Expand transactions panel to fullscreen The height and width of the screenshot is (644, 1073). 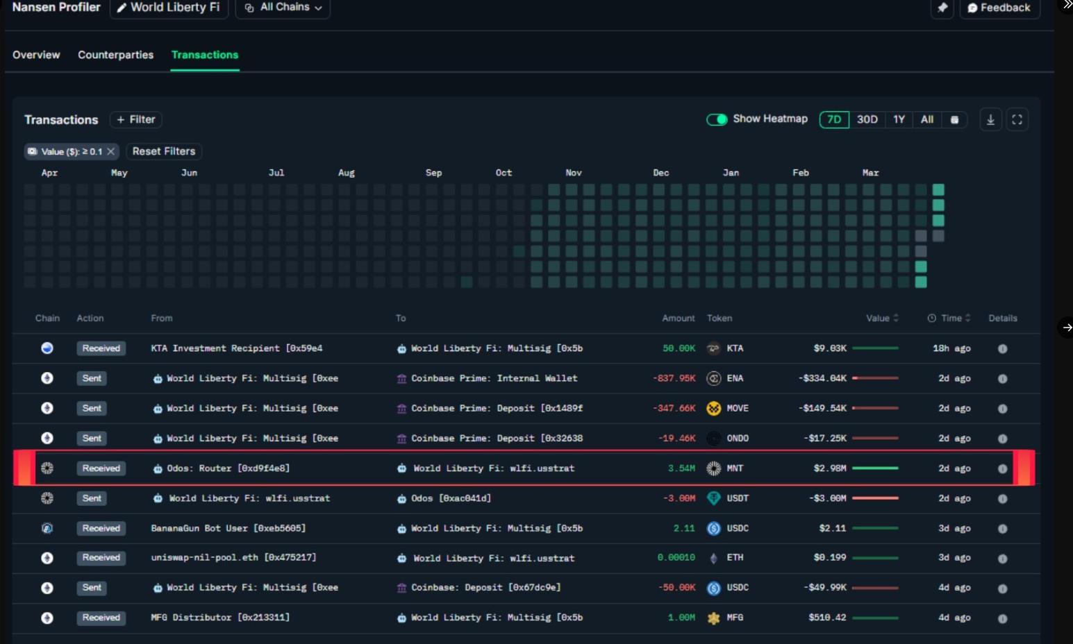click(1017, 119)
